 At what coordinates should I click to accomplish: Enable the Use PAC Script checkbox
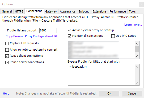(x=113, y=36)
